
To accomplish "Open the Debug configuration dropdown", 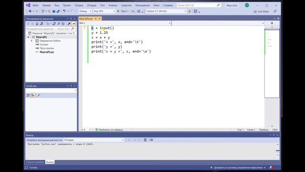I will click(85, 11).
